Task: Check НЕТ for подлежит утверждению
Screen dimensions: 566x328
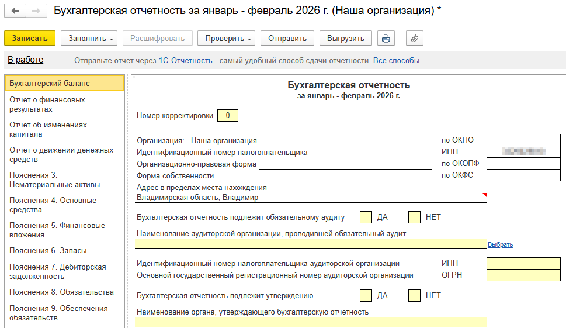Action: (x=414, y=295)
